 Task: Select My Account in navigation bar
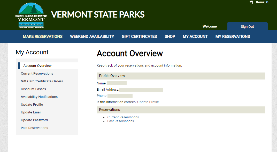195,37
